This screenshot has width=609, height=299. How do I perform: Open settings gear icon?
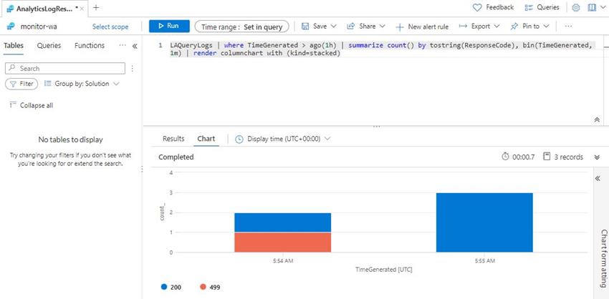[576, 8]
